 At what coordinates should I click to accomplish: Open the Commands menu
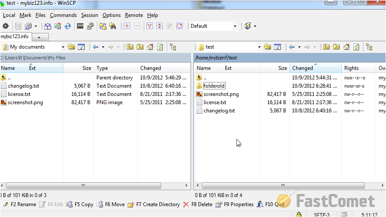(63, 15)
